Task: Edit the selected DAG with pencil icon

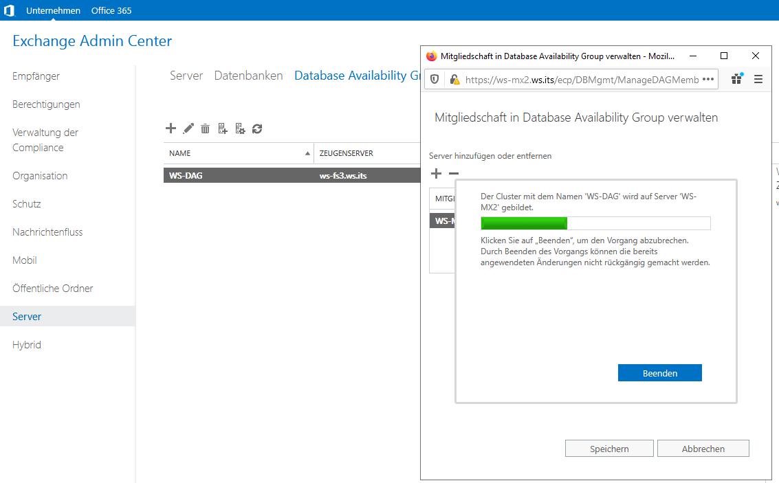Action: [x=188, y=128]
